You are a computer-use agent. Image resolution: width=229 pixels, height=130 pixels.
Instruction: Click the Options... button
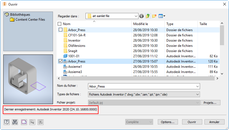tap(168, 122)
